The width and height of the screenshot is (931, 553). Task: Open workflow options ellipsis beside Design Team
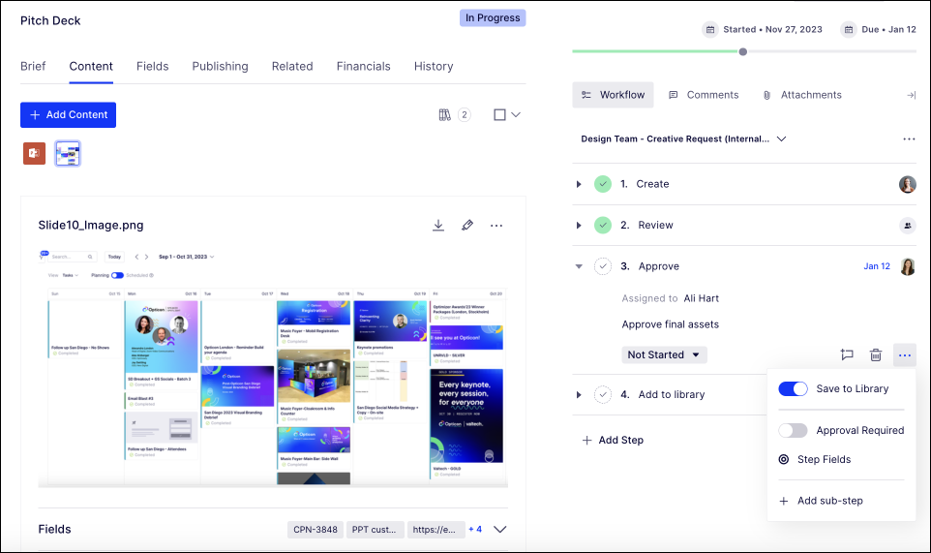tap(909, 139)
